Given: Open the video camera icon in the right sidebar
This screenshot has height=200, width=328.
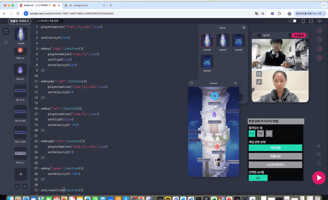Looking at the screenshot, I should pyautogui.click(x=320, y=49).
